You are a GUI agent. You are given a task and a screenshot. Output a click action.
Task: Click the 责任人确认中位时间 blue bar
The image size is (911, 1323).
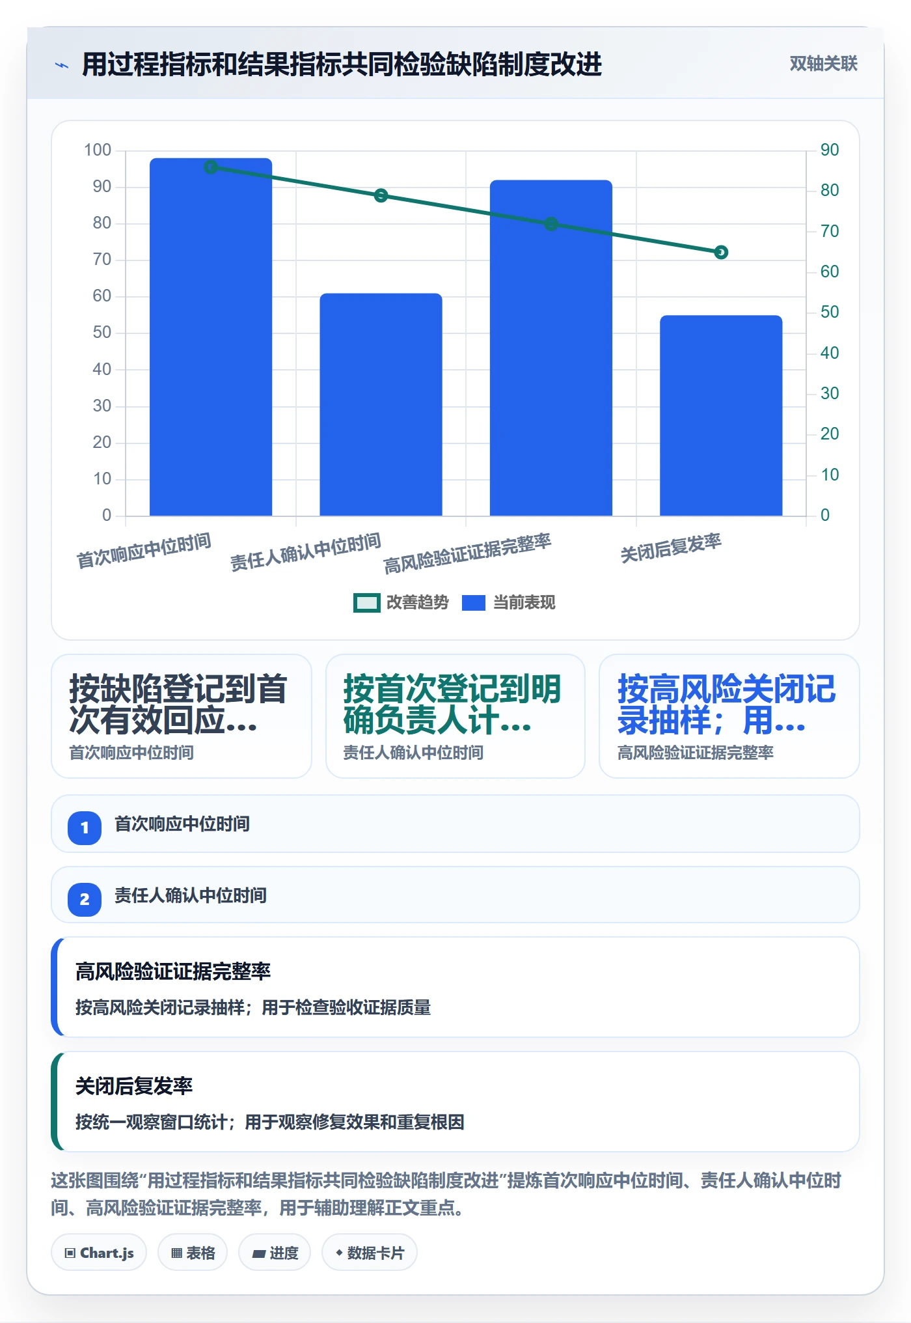point(381,404)
